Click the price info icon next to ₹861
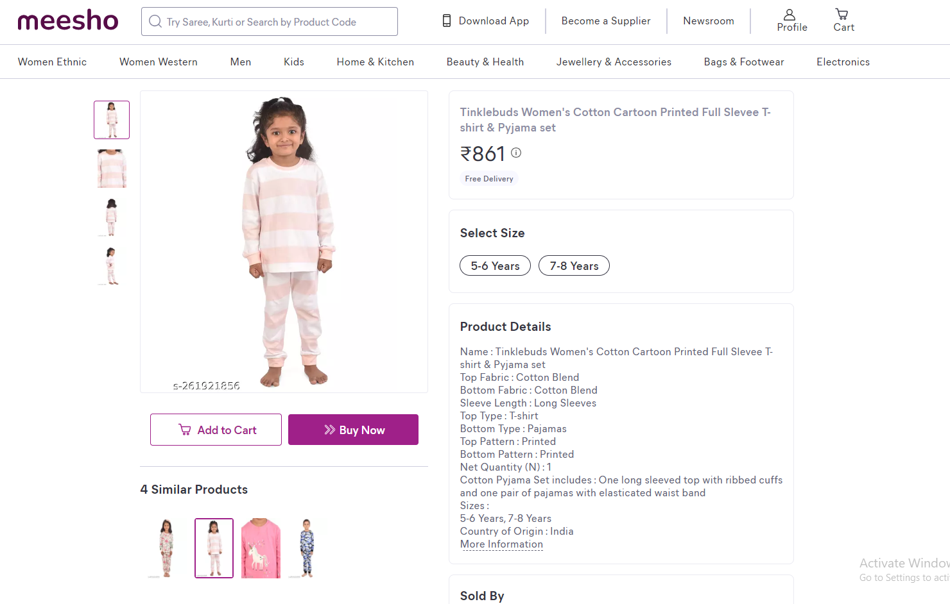This screenshot has width=950, height=604. 516,153
